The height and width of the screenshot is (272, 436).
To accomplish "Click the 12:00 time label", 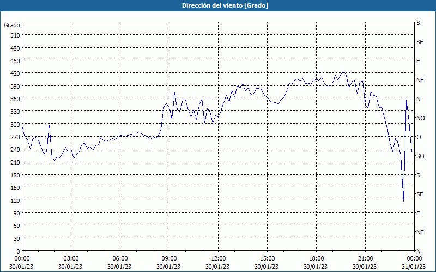I will [x=219, y=259].
